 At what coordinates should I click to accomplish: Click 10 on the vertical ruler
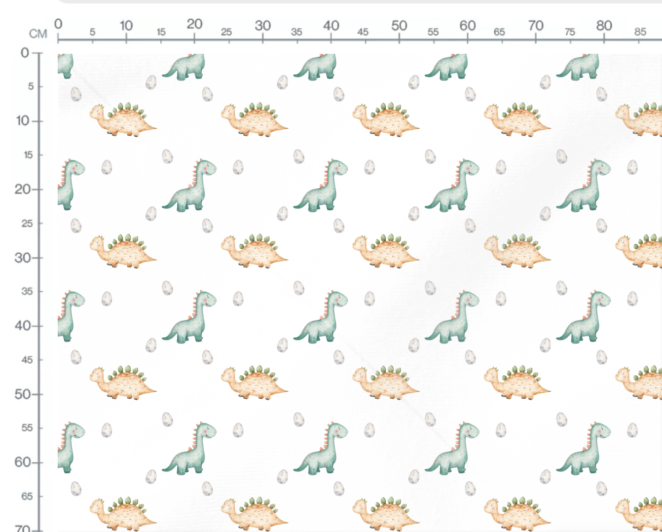(x=23, y=120)
